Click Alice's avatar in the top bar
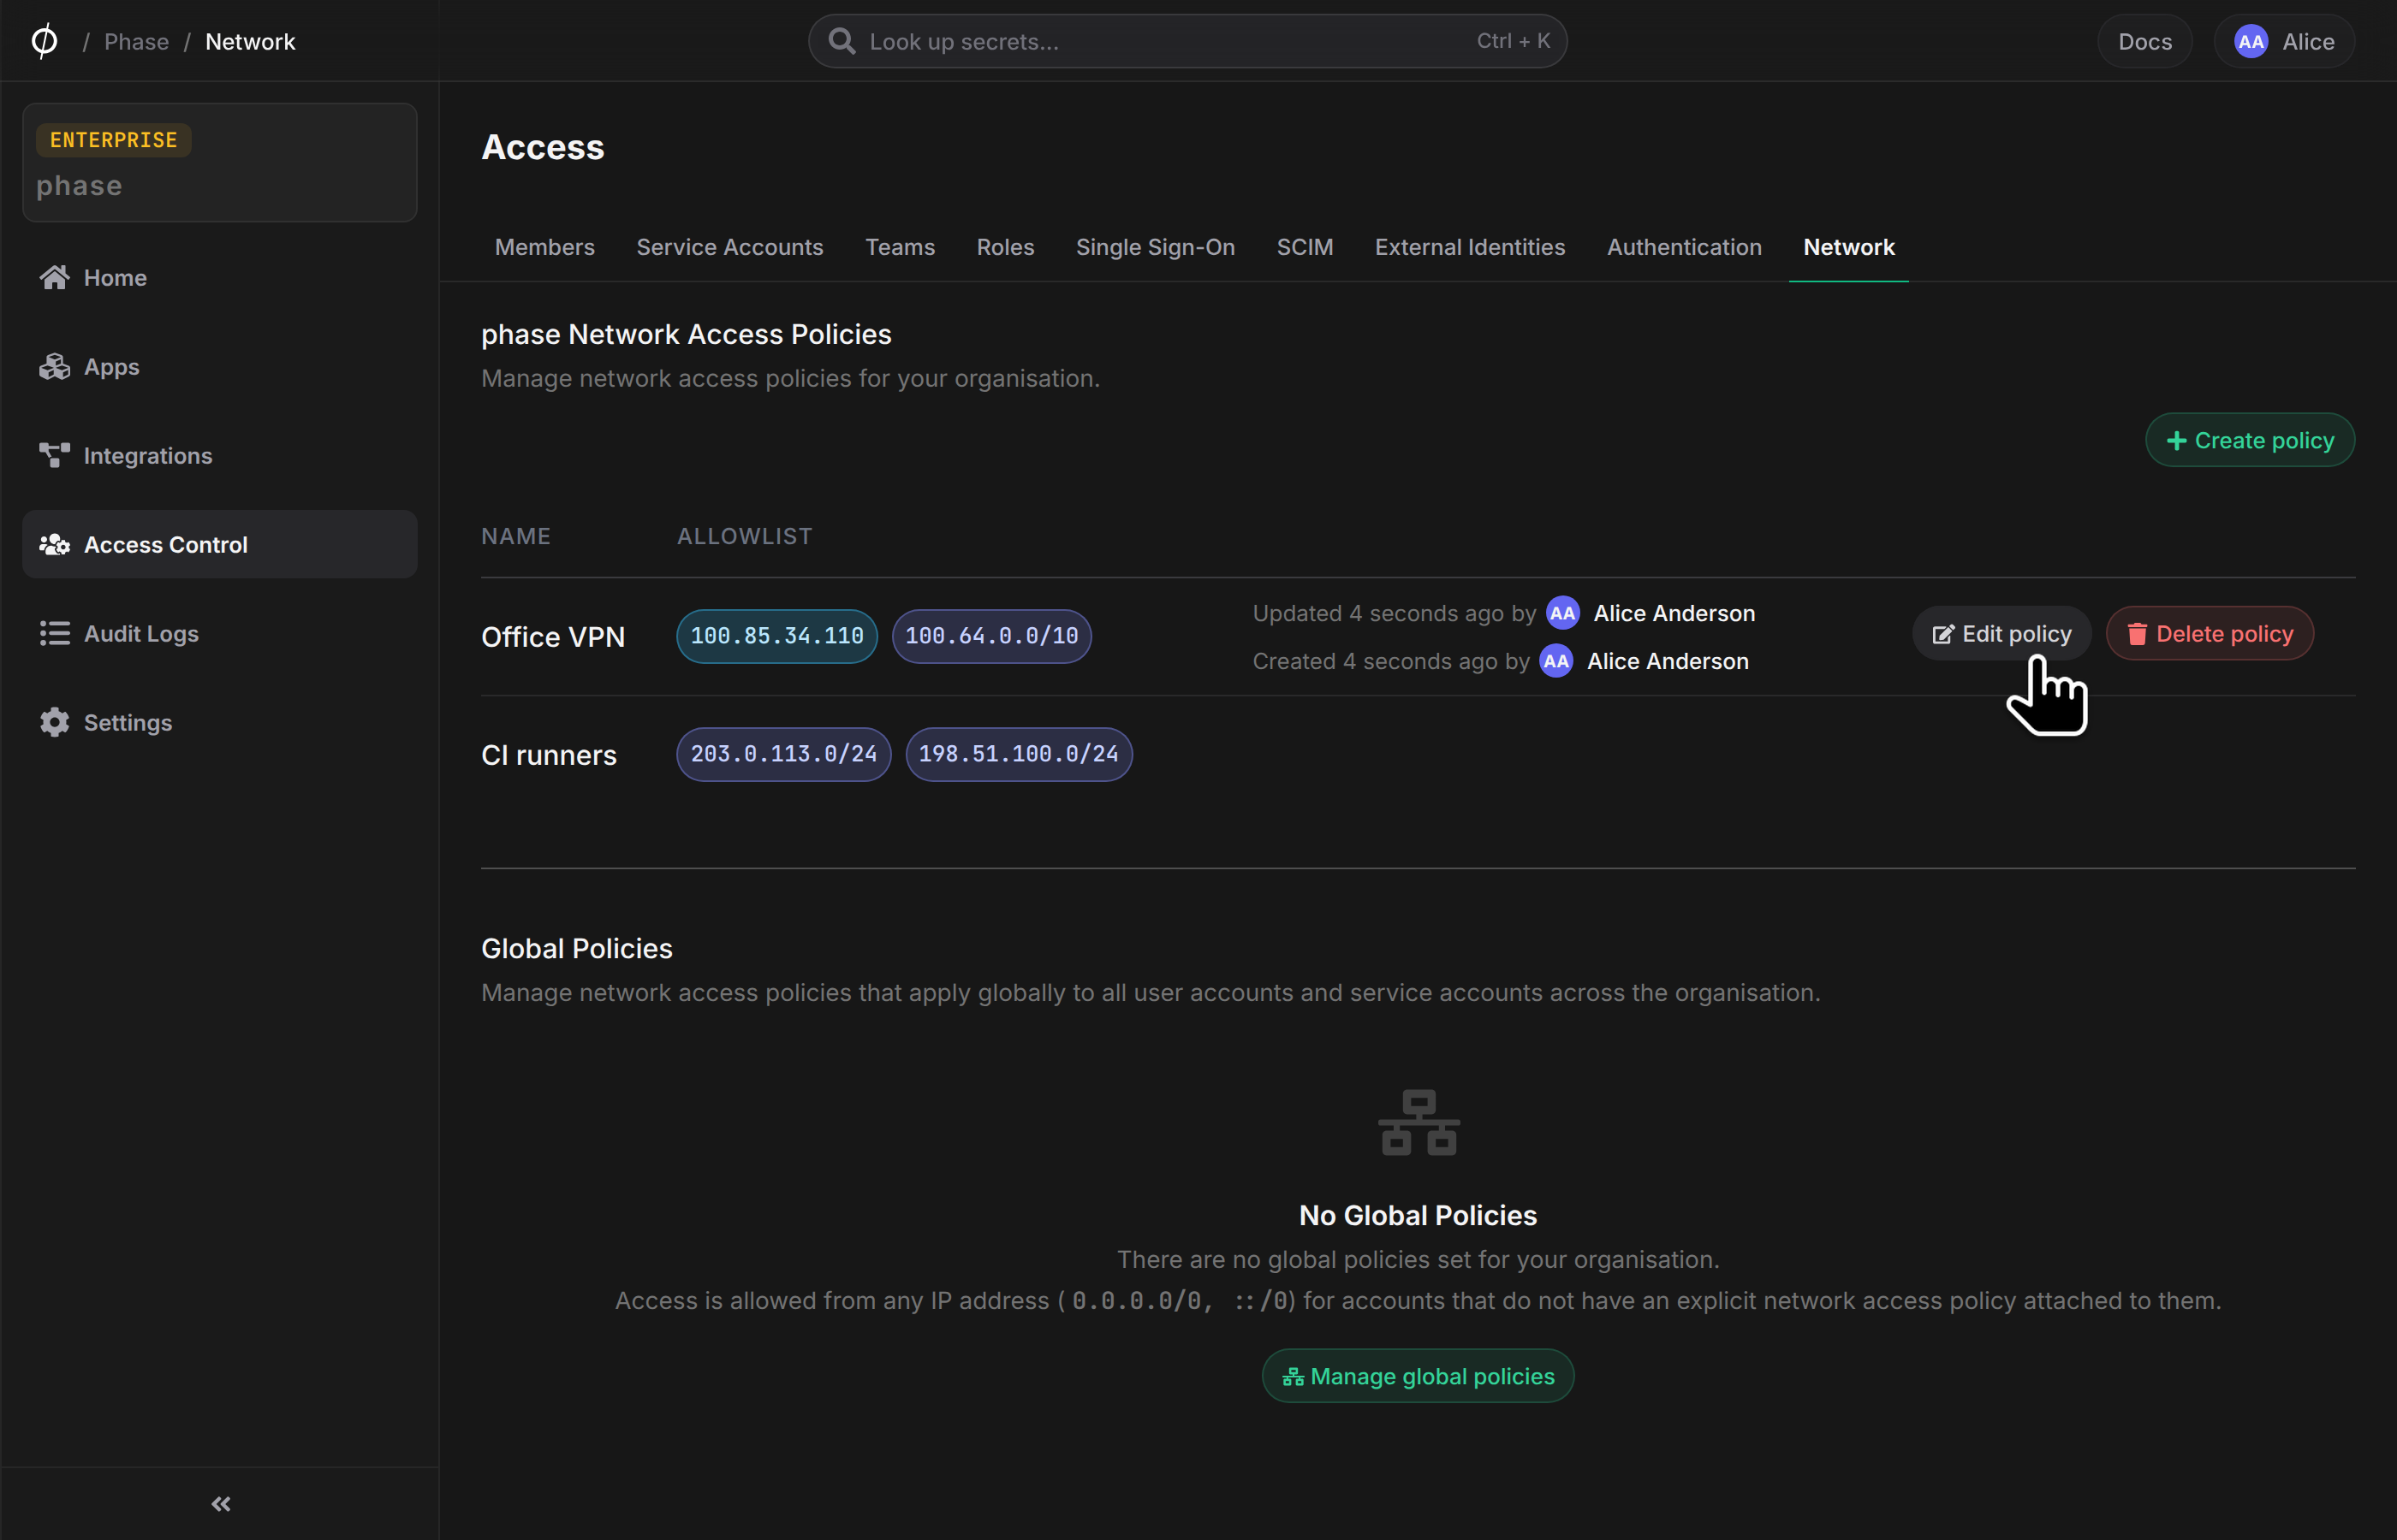Image resolution: width=2397 pixels, height=1540 pixels. pyautogui.click(x=2250, y=41)
